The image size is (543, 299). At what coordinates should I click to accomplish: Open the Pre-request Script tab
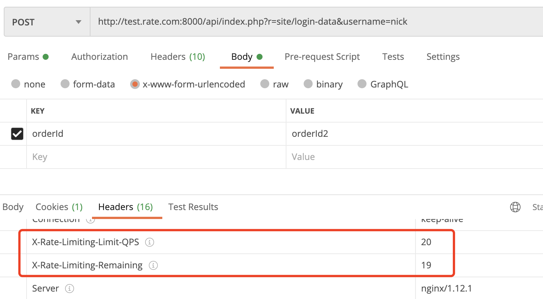(322, 57)
